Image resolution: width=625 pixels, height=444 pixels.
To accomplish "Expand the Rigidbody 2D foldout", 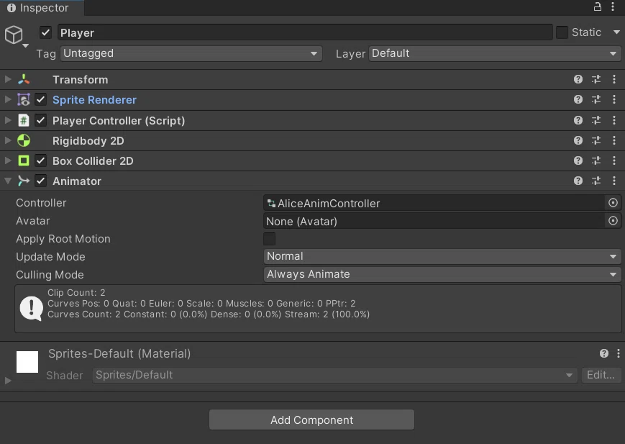I will (8, 140).
